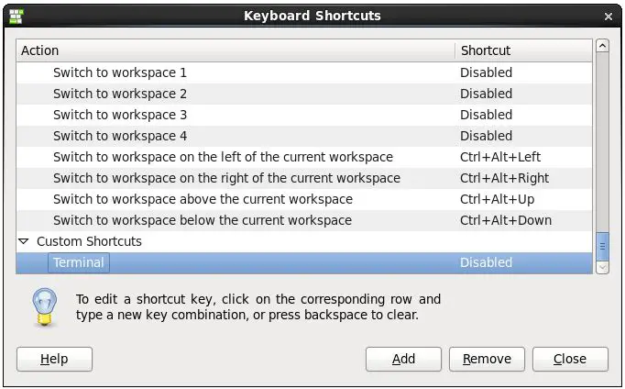Image resolution: width=625 pixels, height=389 pixels.
Task: Click the lightbulb hint icon
Action: pyautogui.click(x=45, y=306)
